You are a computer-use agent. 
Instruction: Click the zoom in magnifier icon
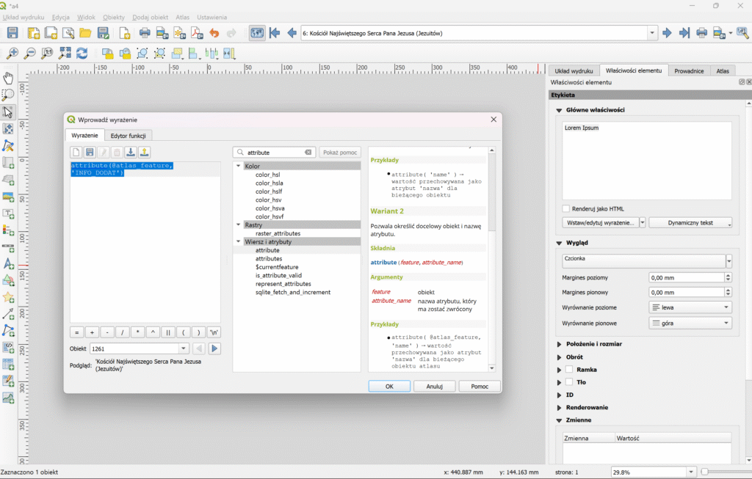point(12,54)
